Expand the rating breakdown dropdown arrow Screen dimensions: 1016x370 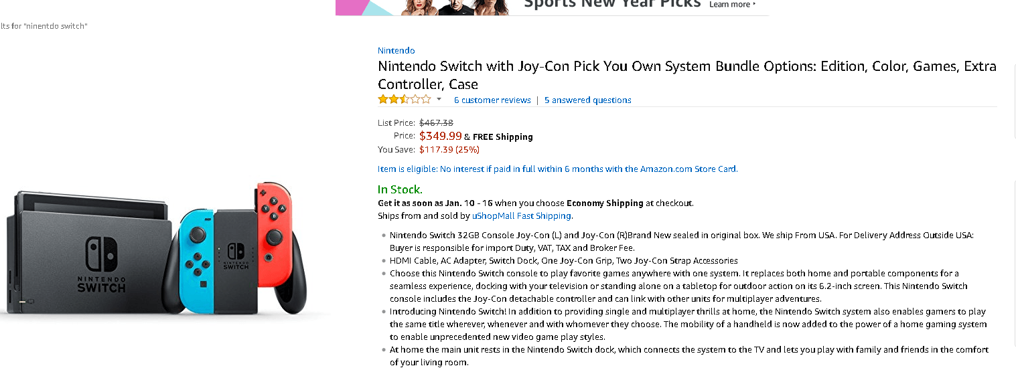(439, 100)
